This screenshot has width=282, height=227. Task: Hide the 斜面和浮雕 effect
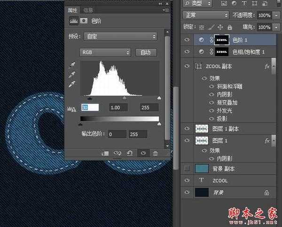[x=211, y=86]
